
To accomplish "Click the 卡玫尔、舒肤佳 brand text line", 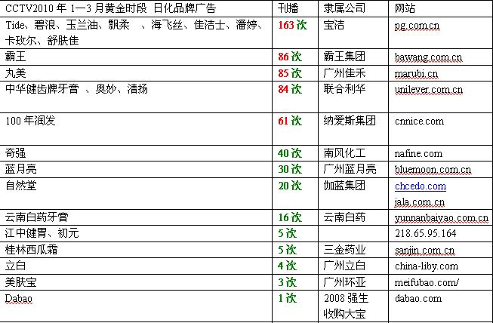I will (42, 41).
